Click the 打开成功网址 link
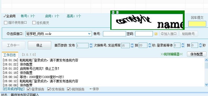The height and width of the screenshot is (96, 208). click(14, 89)
